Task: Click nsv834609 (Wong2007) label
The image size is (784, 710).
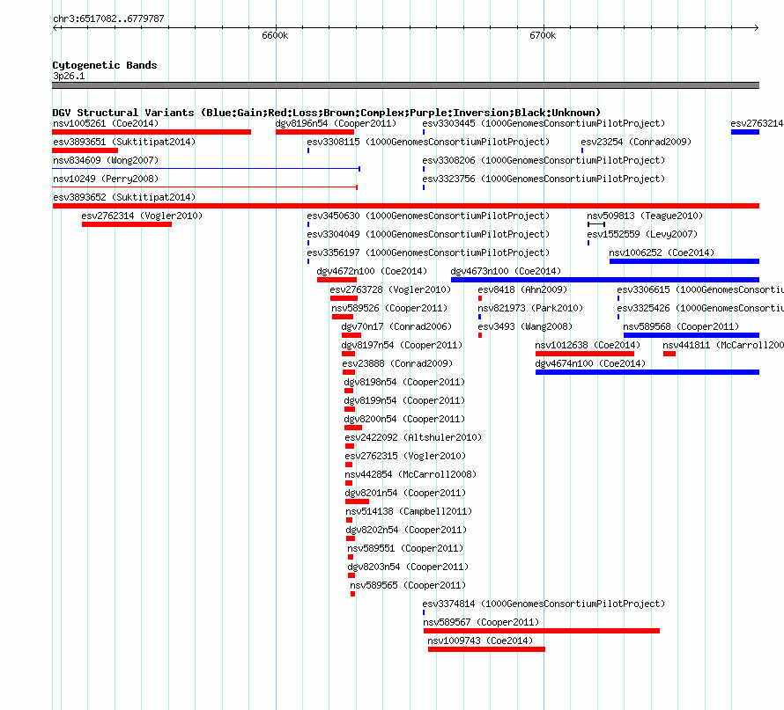Action: pos(106,160)
